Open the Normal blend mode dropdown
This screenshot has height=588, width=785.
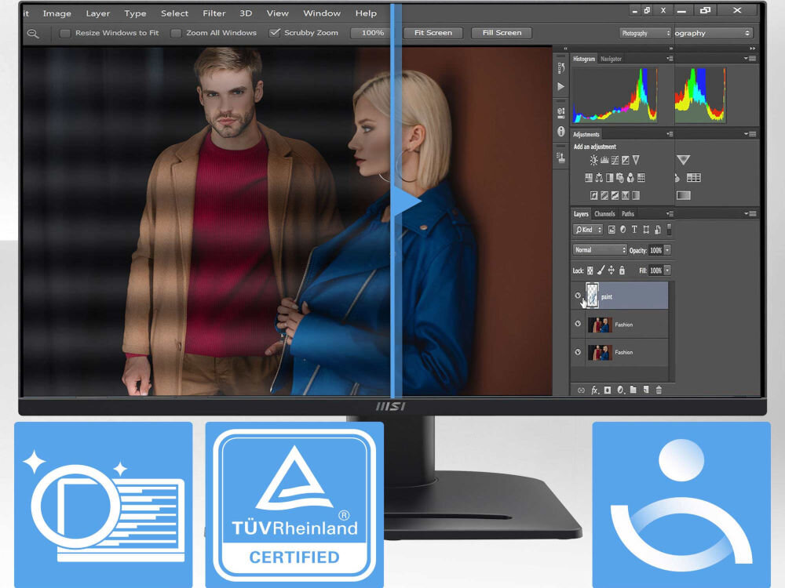coord(600,250)
